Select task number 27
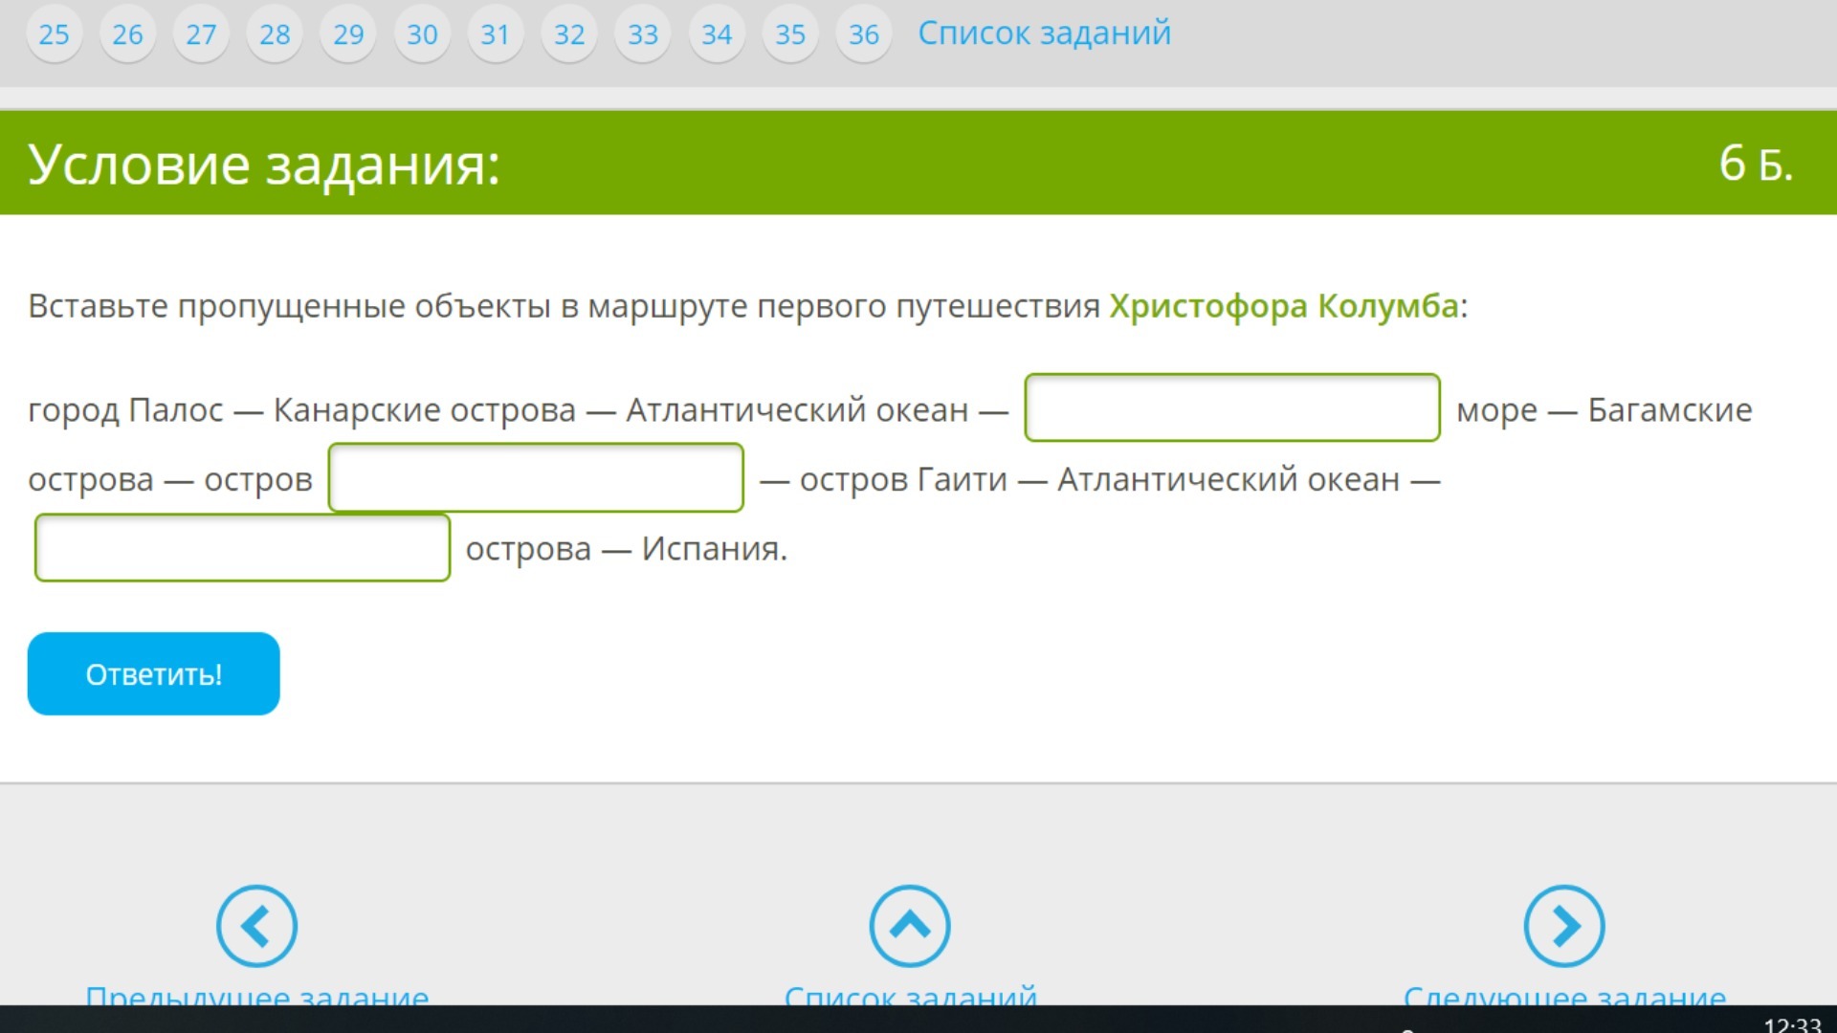 point(201,34)
